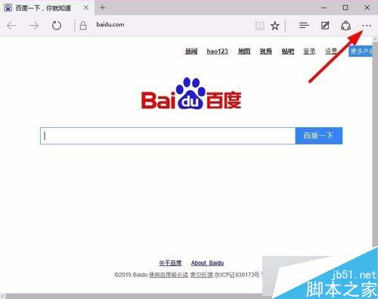Click the 设置 settings link
The image size is (378, 299).
(331, 51)
